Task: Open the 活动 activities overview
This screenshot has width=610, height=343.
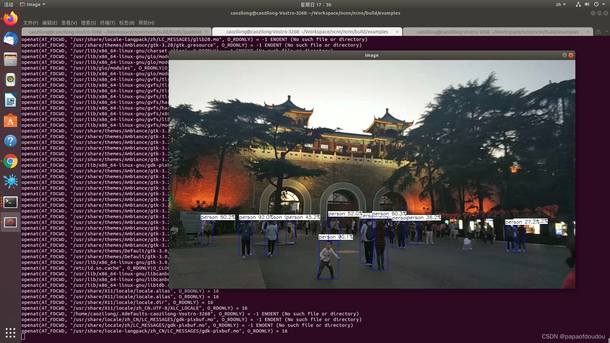Action: tap(9, 4)
